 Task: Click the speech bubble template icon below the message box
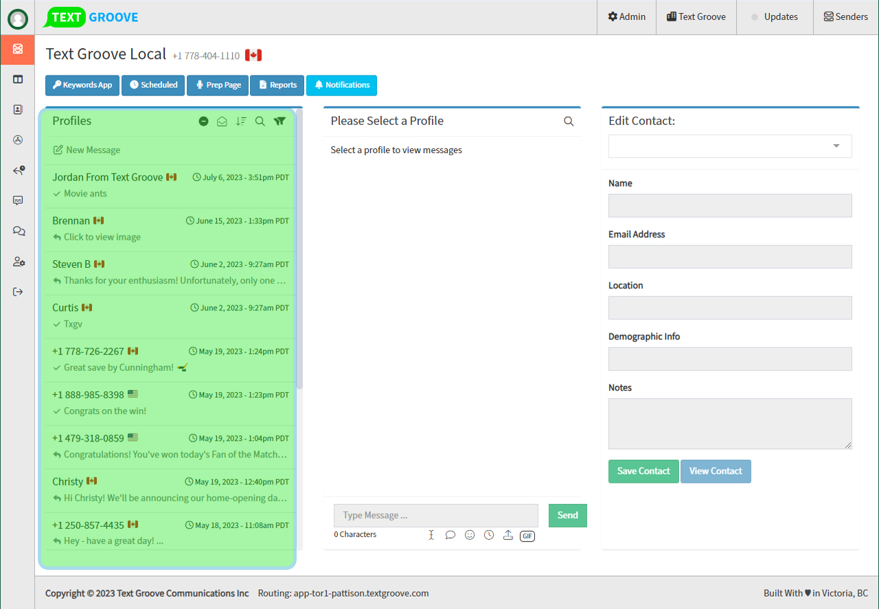click(450, 535)
